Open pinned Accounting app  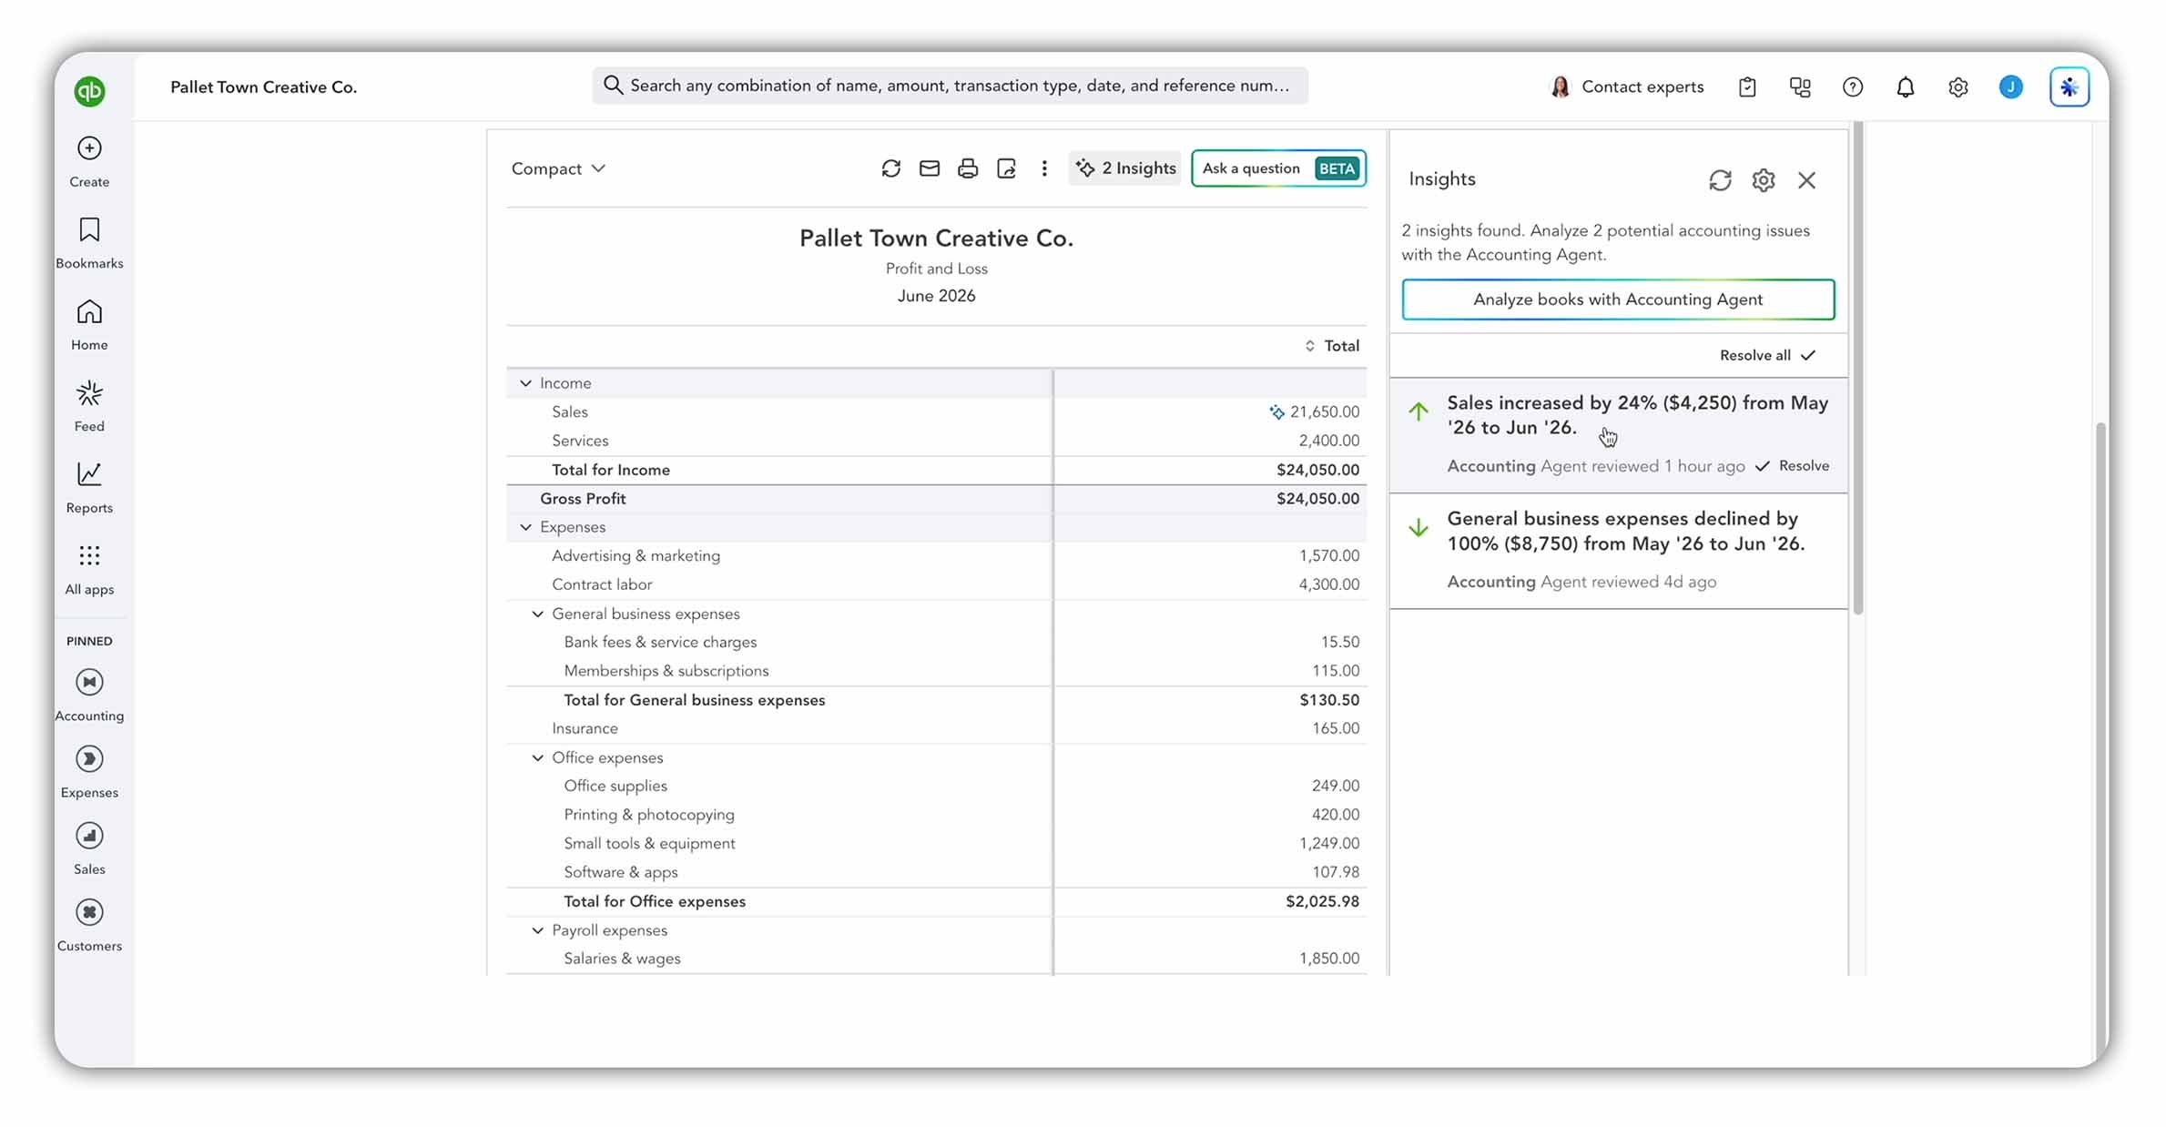(x=89, y=696)
